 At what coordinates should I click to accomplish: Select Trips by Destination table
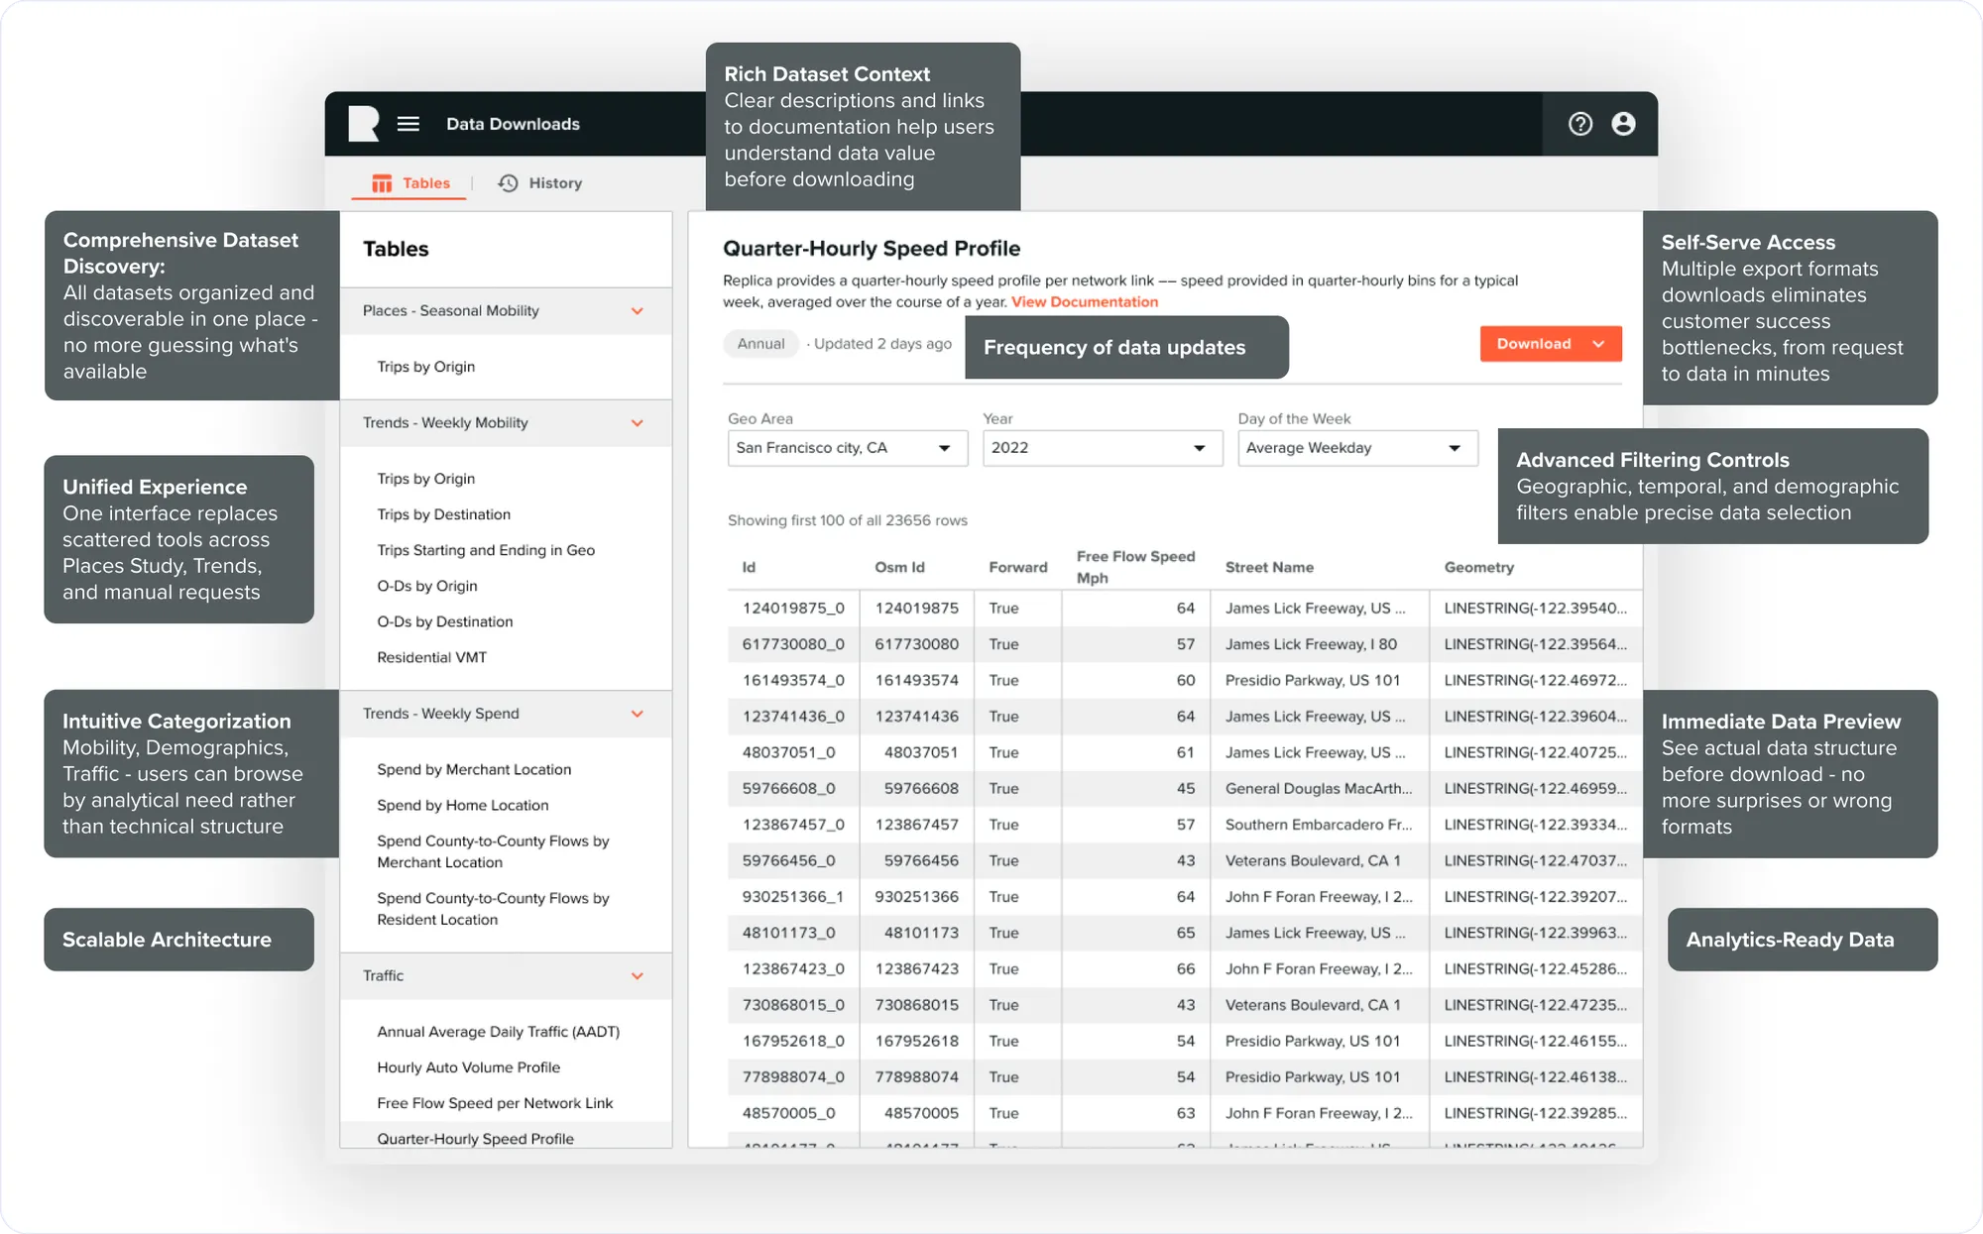click(444, 514)
